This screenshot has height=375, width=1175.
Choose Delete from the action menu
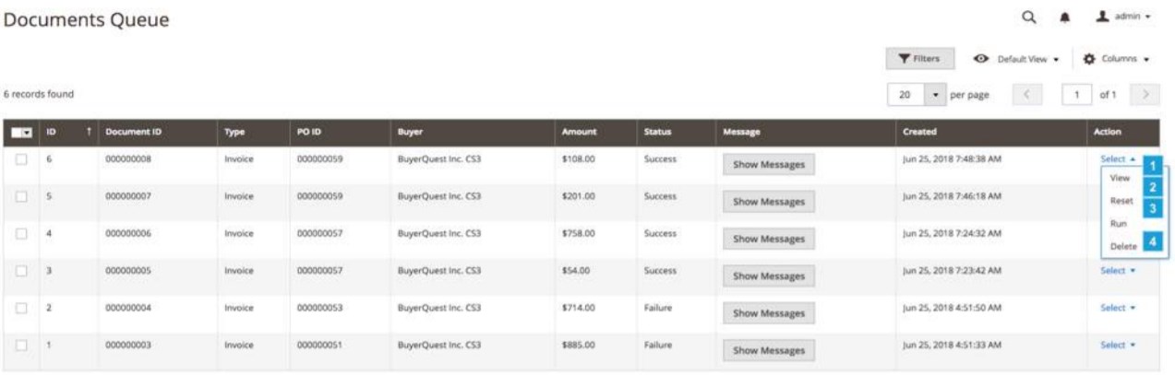1123,246
